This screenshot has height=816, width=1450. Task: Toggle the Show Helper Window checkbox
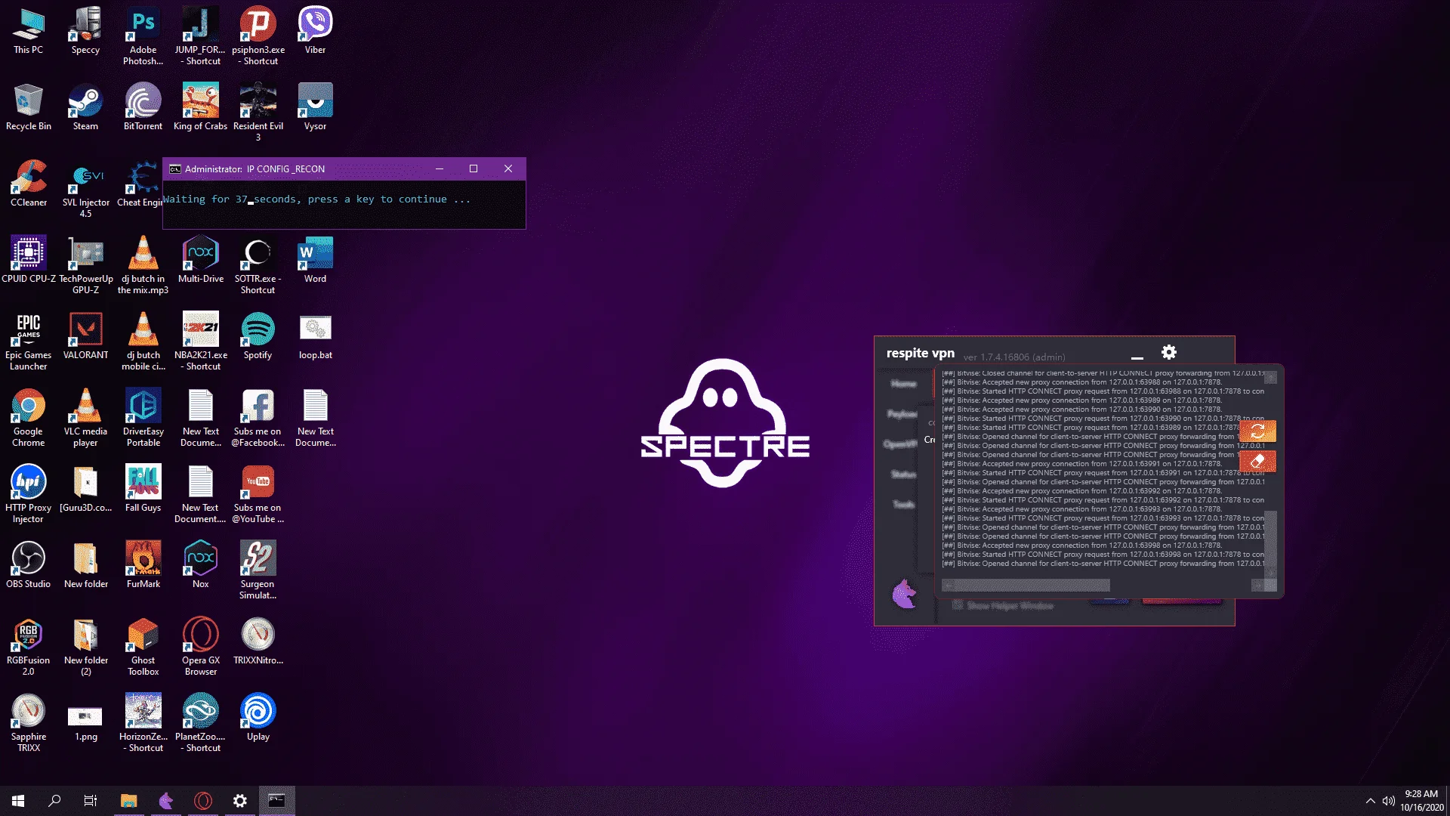958,605
